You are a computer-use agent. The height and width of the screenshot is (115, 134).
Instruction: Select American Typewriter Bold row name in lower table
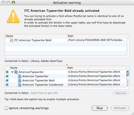coord(38,80)
